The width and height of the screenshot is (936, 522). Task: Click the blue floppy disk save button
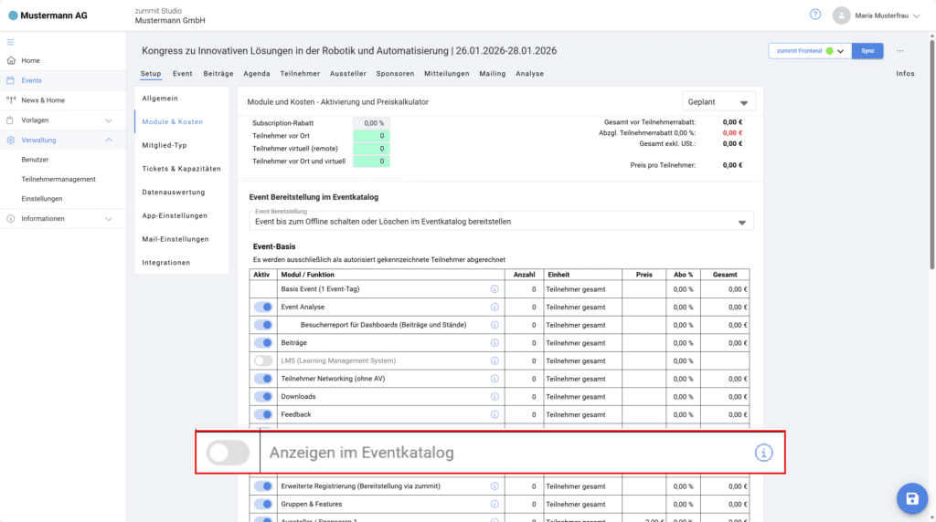(x=910, y=497)
